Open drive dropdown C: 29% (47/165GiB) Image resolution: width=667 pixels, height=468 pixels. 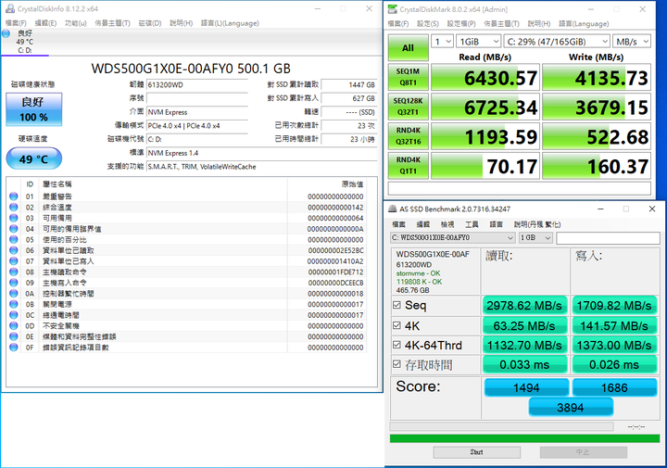pos(558,42)
